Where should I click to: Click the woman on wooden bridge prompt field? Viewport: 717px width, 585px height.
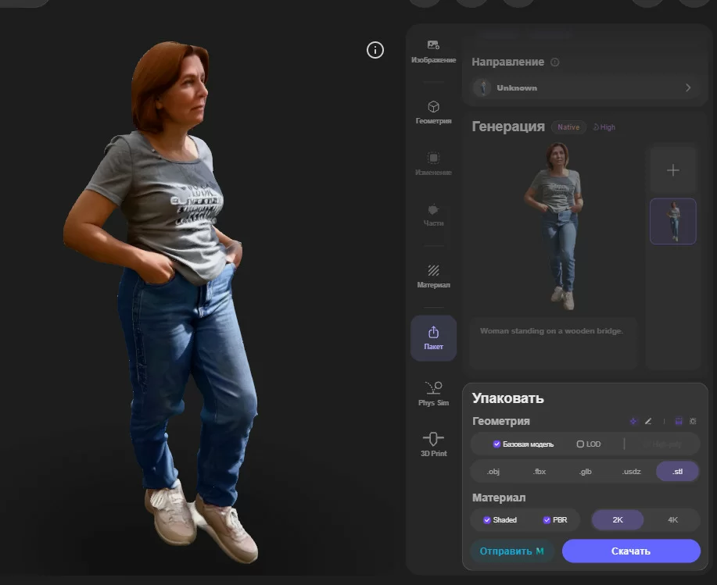pos(554,343)
